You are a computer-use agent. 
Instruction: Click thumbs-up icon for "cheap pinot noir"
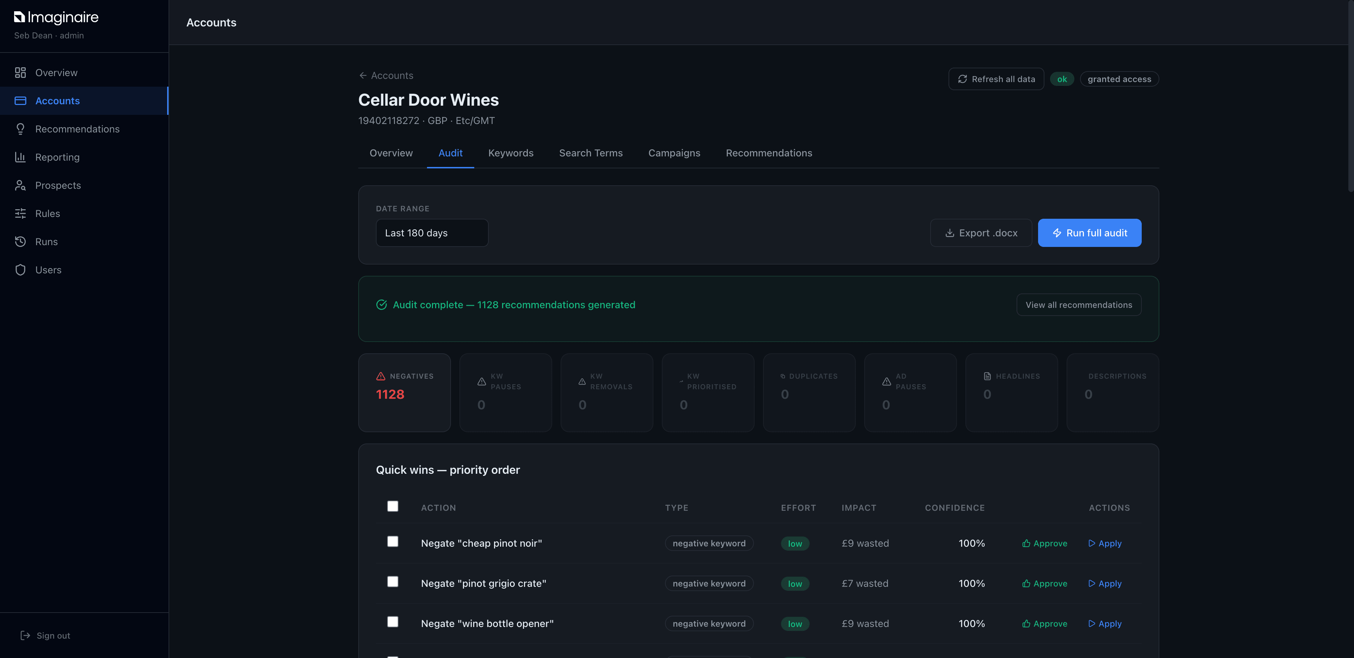[1026, 544]
